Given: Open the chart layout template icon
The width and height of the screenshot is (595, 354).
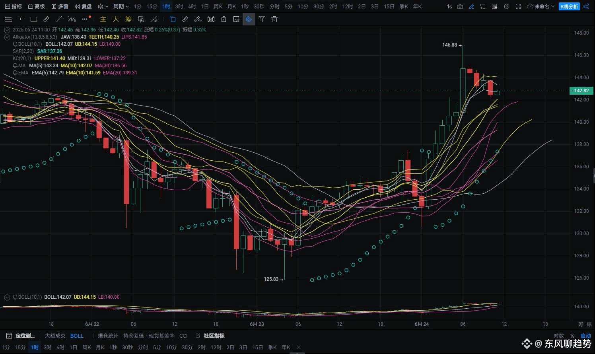Looking at the screenshot, I should click(x=495, y=6).
